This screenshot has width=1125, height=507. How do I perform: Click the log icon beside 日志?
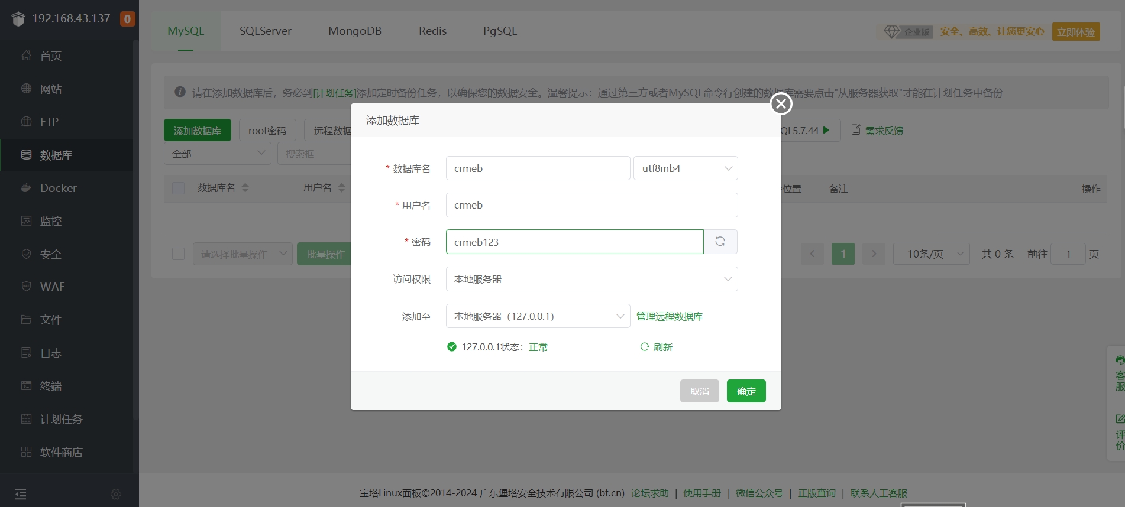click(26, 353)
